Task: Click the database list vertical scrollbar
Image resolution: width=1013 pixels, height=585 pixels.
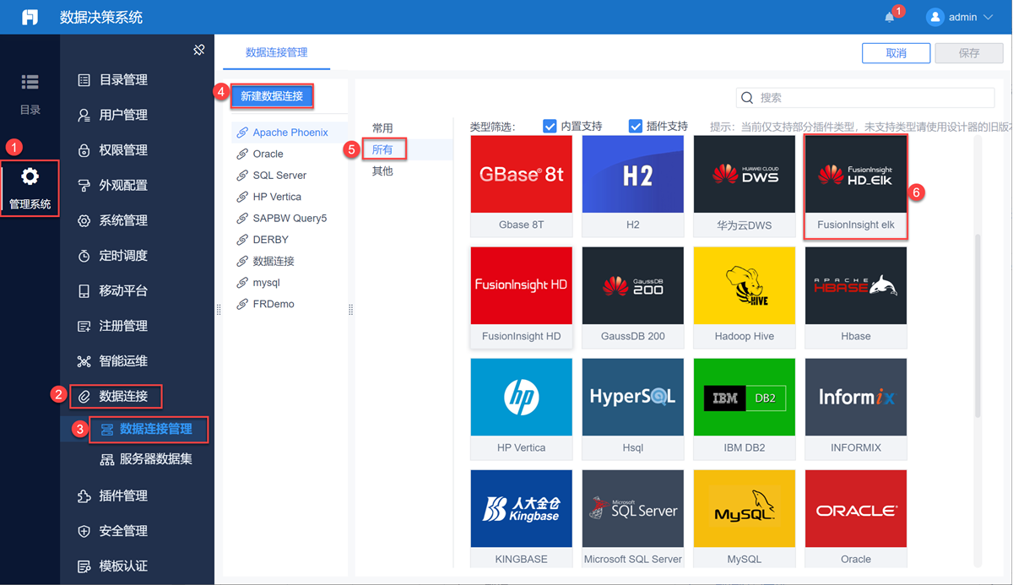Action: click(x=978, y=325)
